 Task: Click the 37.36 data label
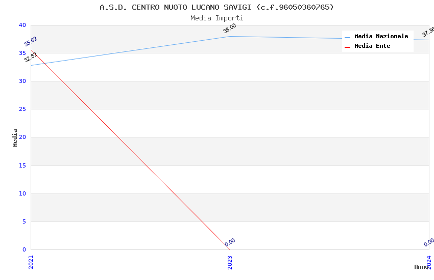click(x=428, y=32)
